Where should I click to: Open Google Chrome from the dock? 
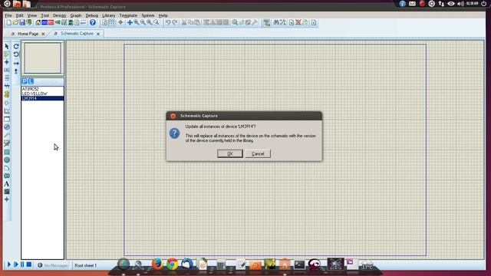(172, 264)
